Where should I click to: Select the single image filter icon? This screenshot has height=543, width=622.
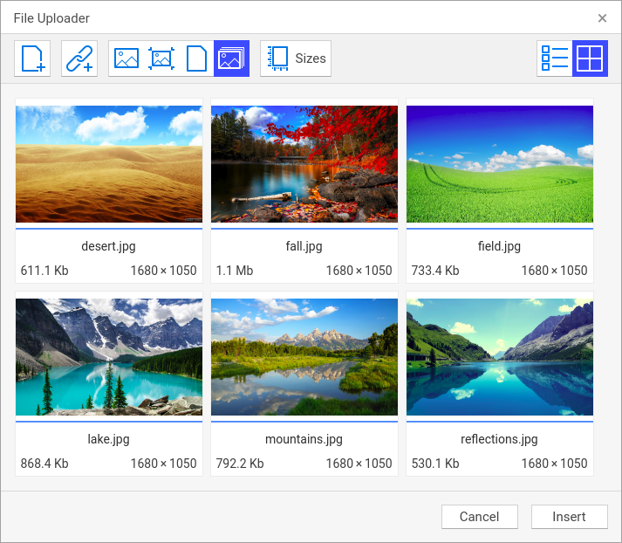[126, 58]
